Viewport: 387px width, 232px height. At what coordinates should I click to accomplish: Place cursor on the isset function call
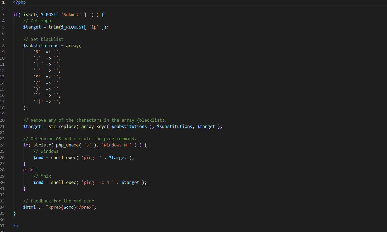pos(29,15)
